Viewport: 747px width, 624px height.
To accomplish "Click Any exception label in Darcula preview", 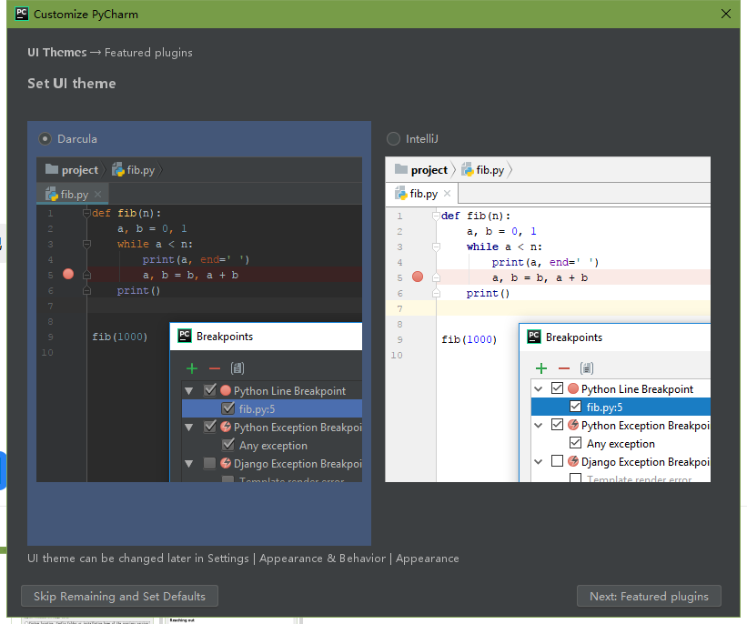I will click(x=273, y=446).
